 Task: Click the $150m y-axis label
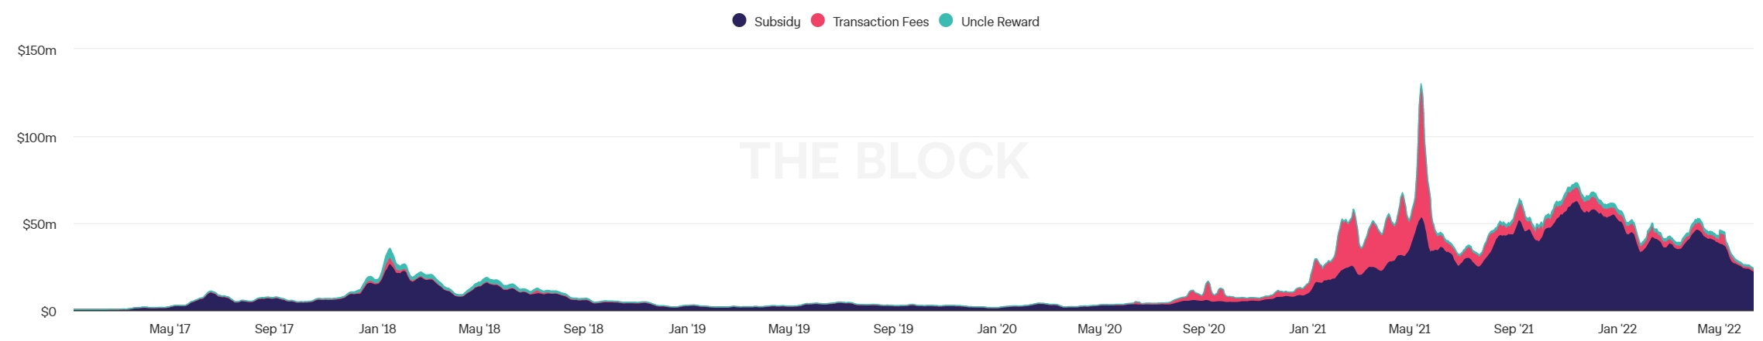tap(37, 51)
